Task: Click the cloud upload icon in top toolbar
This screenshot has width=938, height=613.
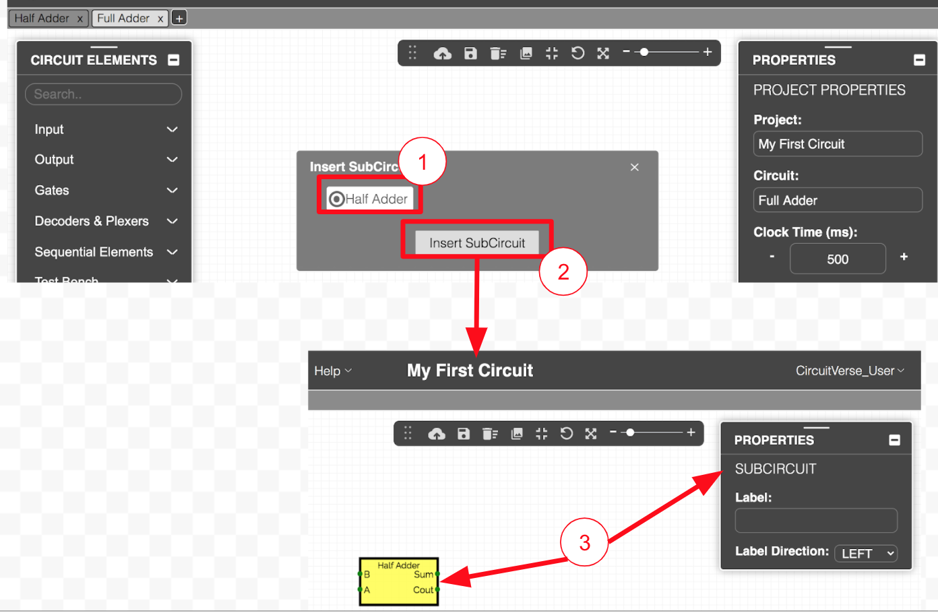Action: [x=442, y=53]
